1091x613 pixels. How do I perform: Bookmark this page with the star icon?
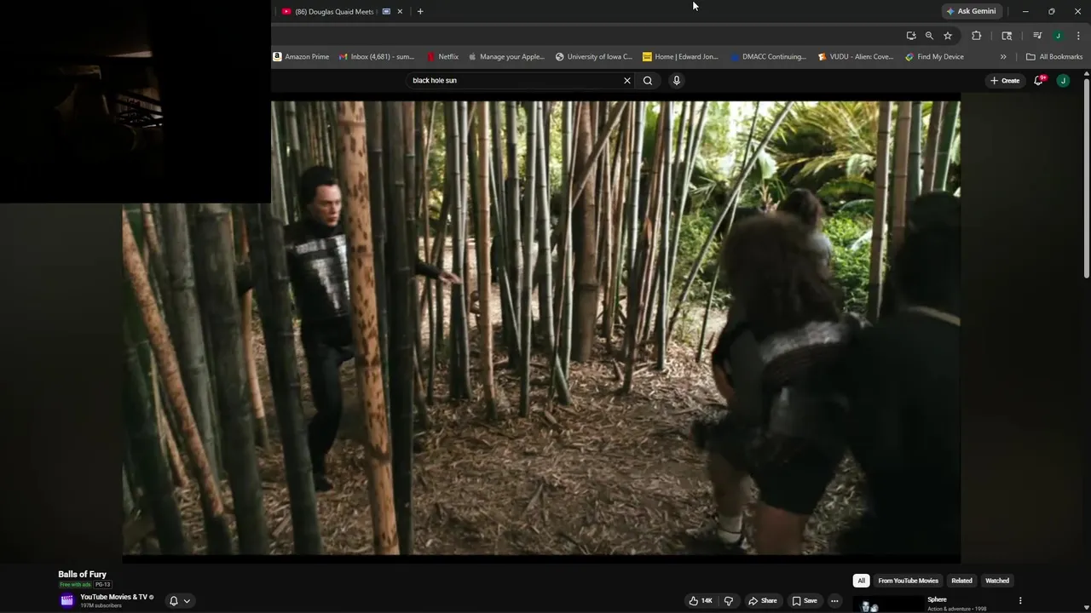[x=947, y=36]
